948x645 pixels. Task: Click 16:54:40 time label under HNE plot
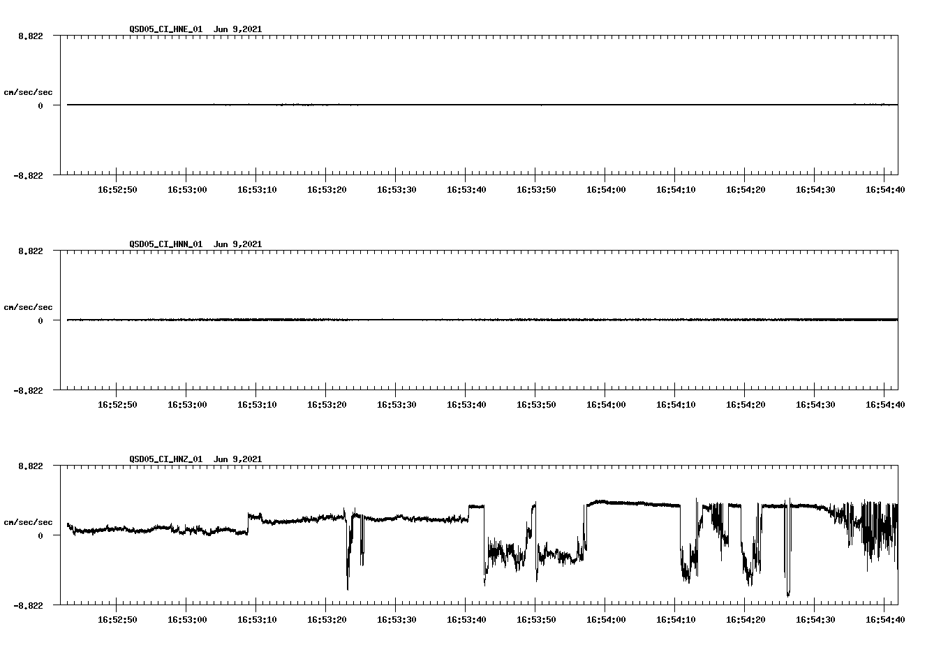885,190
